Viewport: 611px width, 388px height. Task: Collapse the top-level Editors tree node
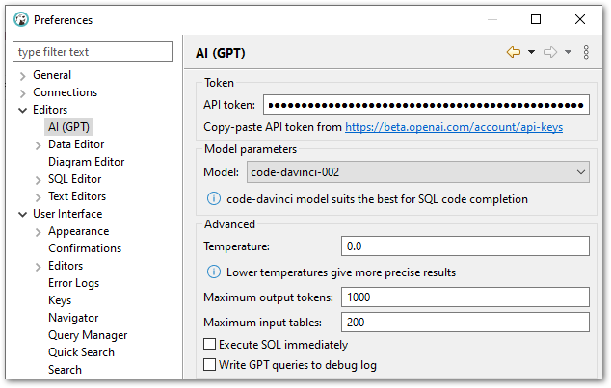click(22, 110)
